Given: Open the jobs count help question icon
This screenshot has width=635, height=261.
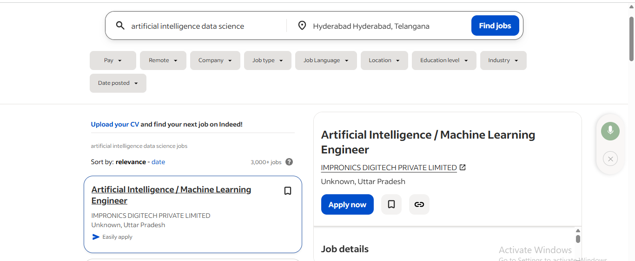Looking at the screenshot, I should pos(289,162).
